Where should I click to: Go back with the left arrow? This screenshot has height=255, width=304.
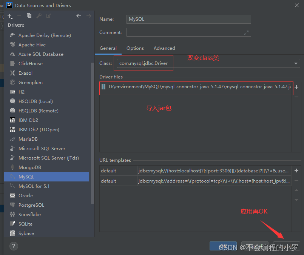click(79, 16)
